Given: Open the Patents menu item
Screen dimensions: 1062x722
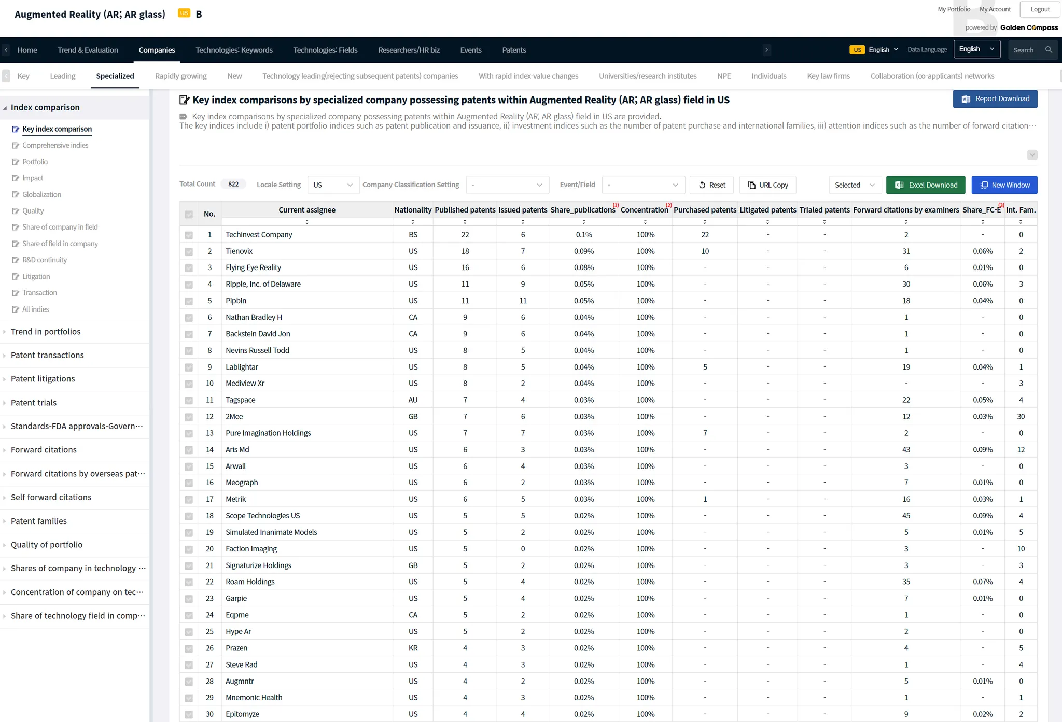Looking at the screenshot, I should [513, 50].
